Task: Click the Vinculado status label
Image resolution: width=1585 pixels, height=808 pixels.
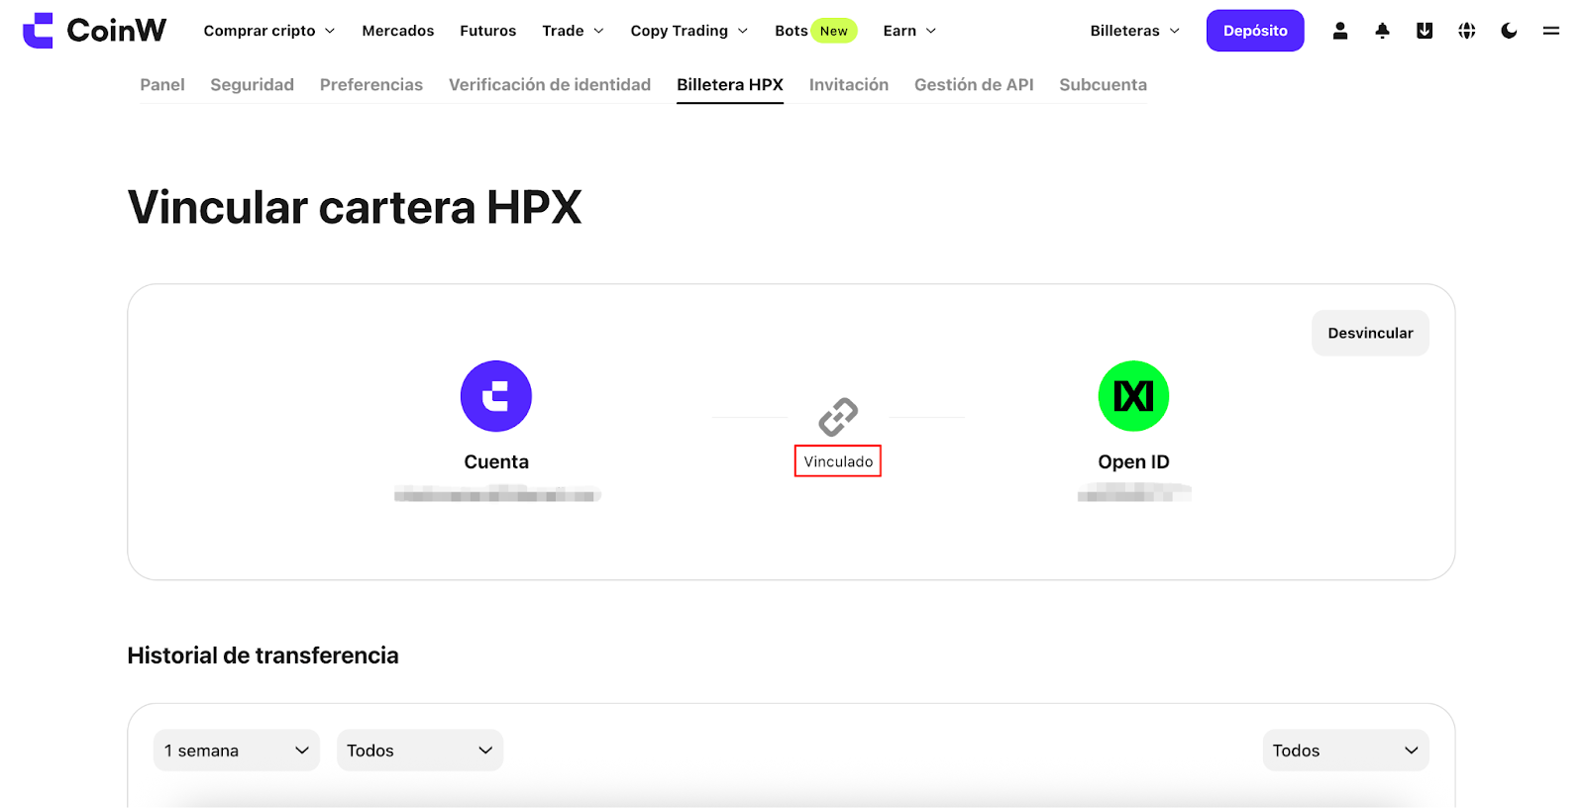Action: 838,461
